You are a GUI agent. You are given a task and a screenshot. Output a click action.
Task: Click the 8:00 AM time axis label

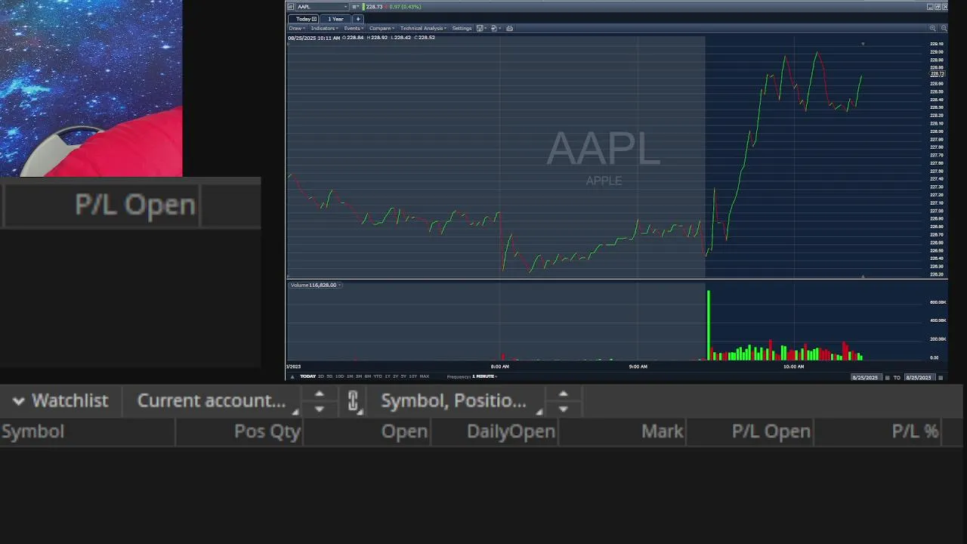click(x=500, y=366)
